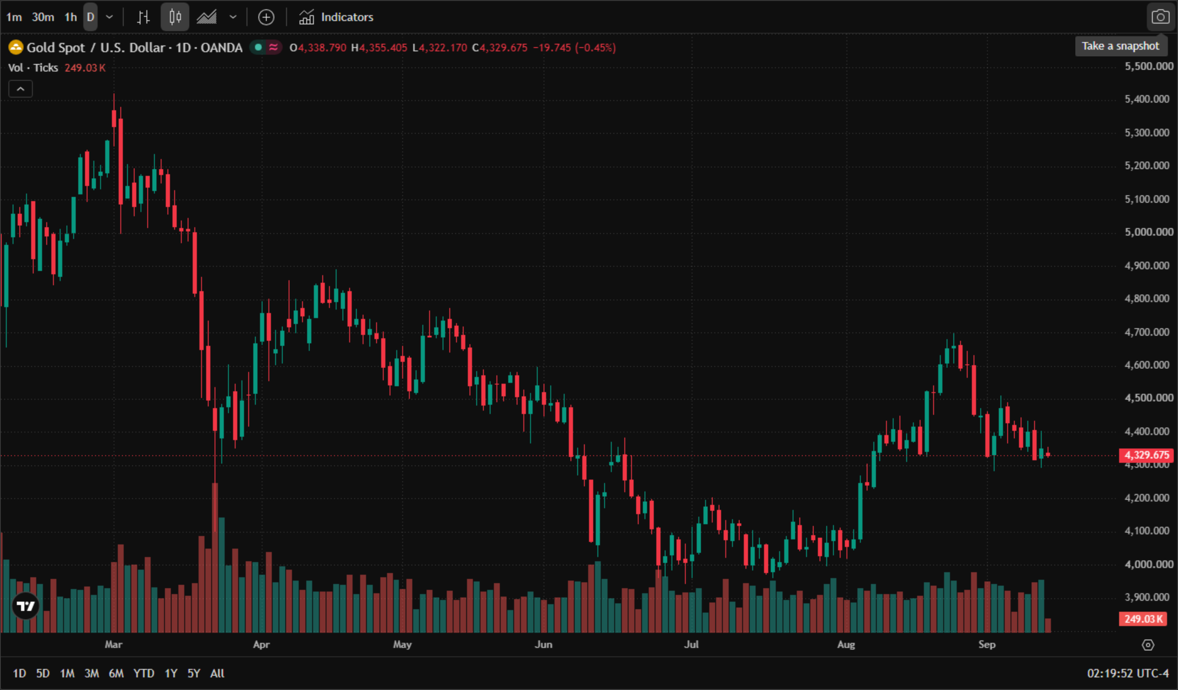
Task: Select the Bars chart style icon
Action: 143,17
